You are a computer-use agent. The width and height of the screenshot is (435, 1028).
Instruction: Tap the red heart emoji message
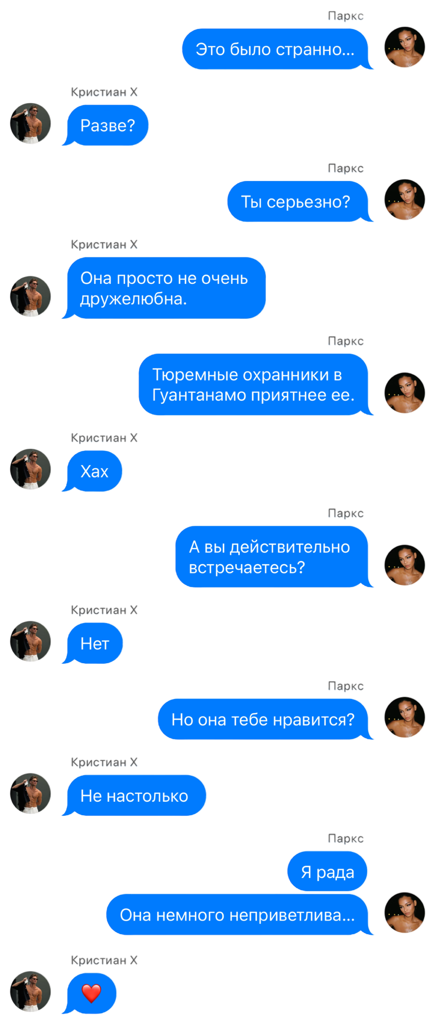click(90, 993)
